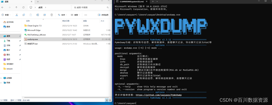This screenshot has height=105, width=272.
Task: Click the Back arrow in File Explorer
Action: 3,8
